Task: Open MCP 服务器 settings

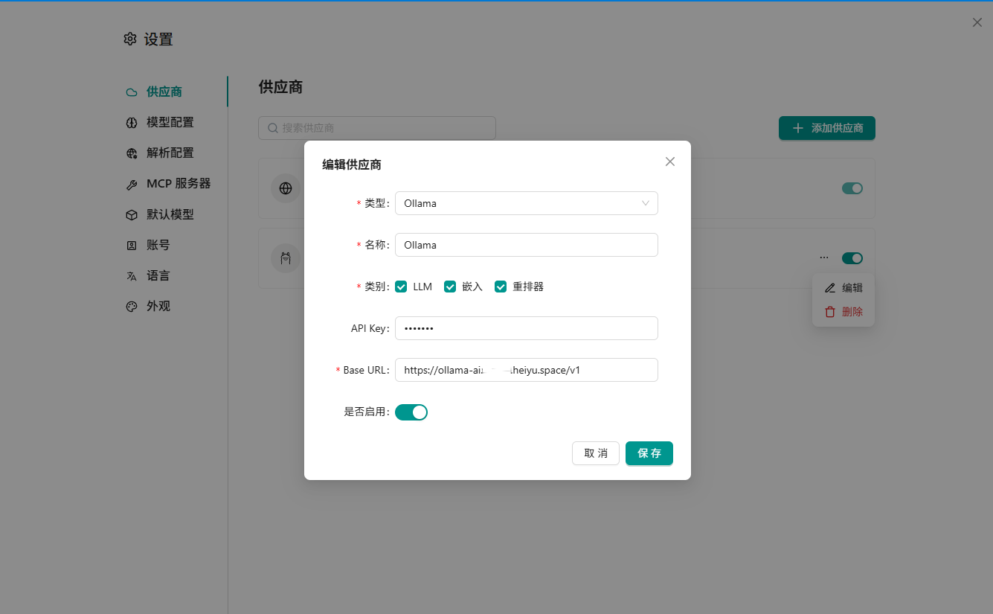Action: pos(170,183)
